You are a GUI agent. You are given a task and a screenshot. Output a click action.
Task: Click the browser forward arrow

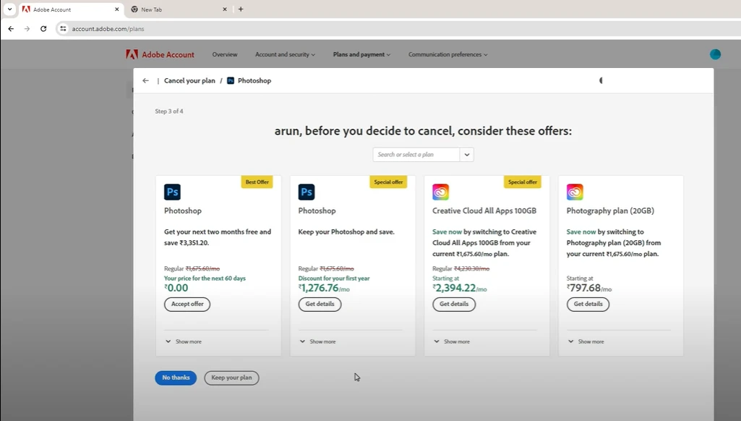[x=27, y=29]
